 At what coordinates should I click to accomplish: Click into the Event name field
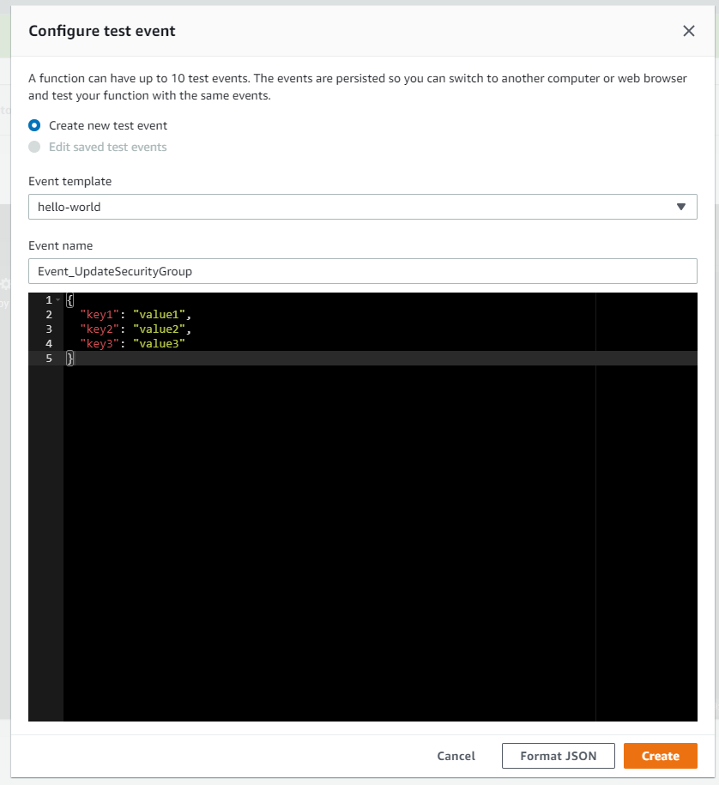click(x=362, y=271)
